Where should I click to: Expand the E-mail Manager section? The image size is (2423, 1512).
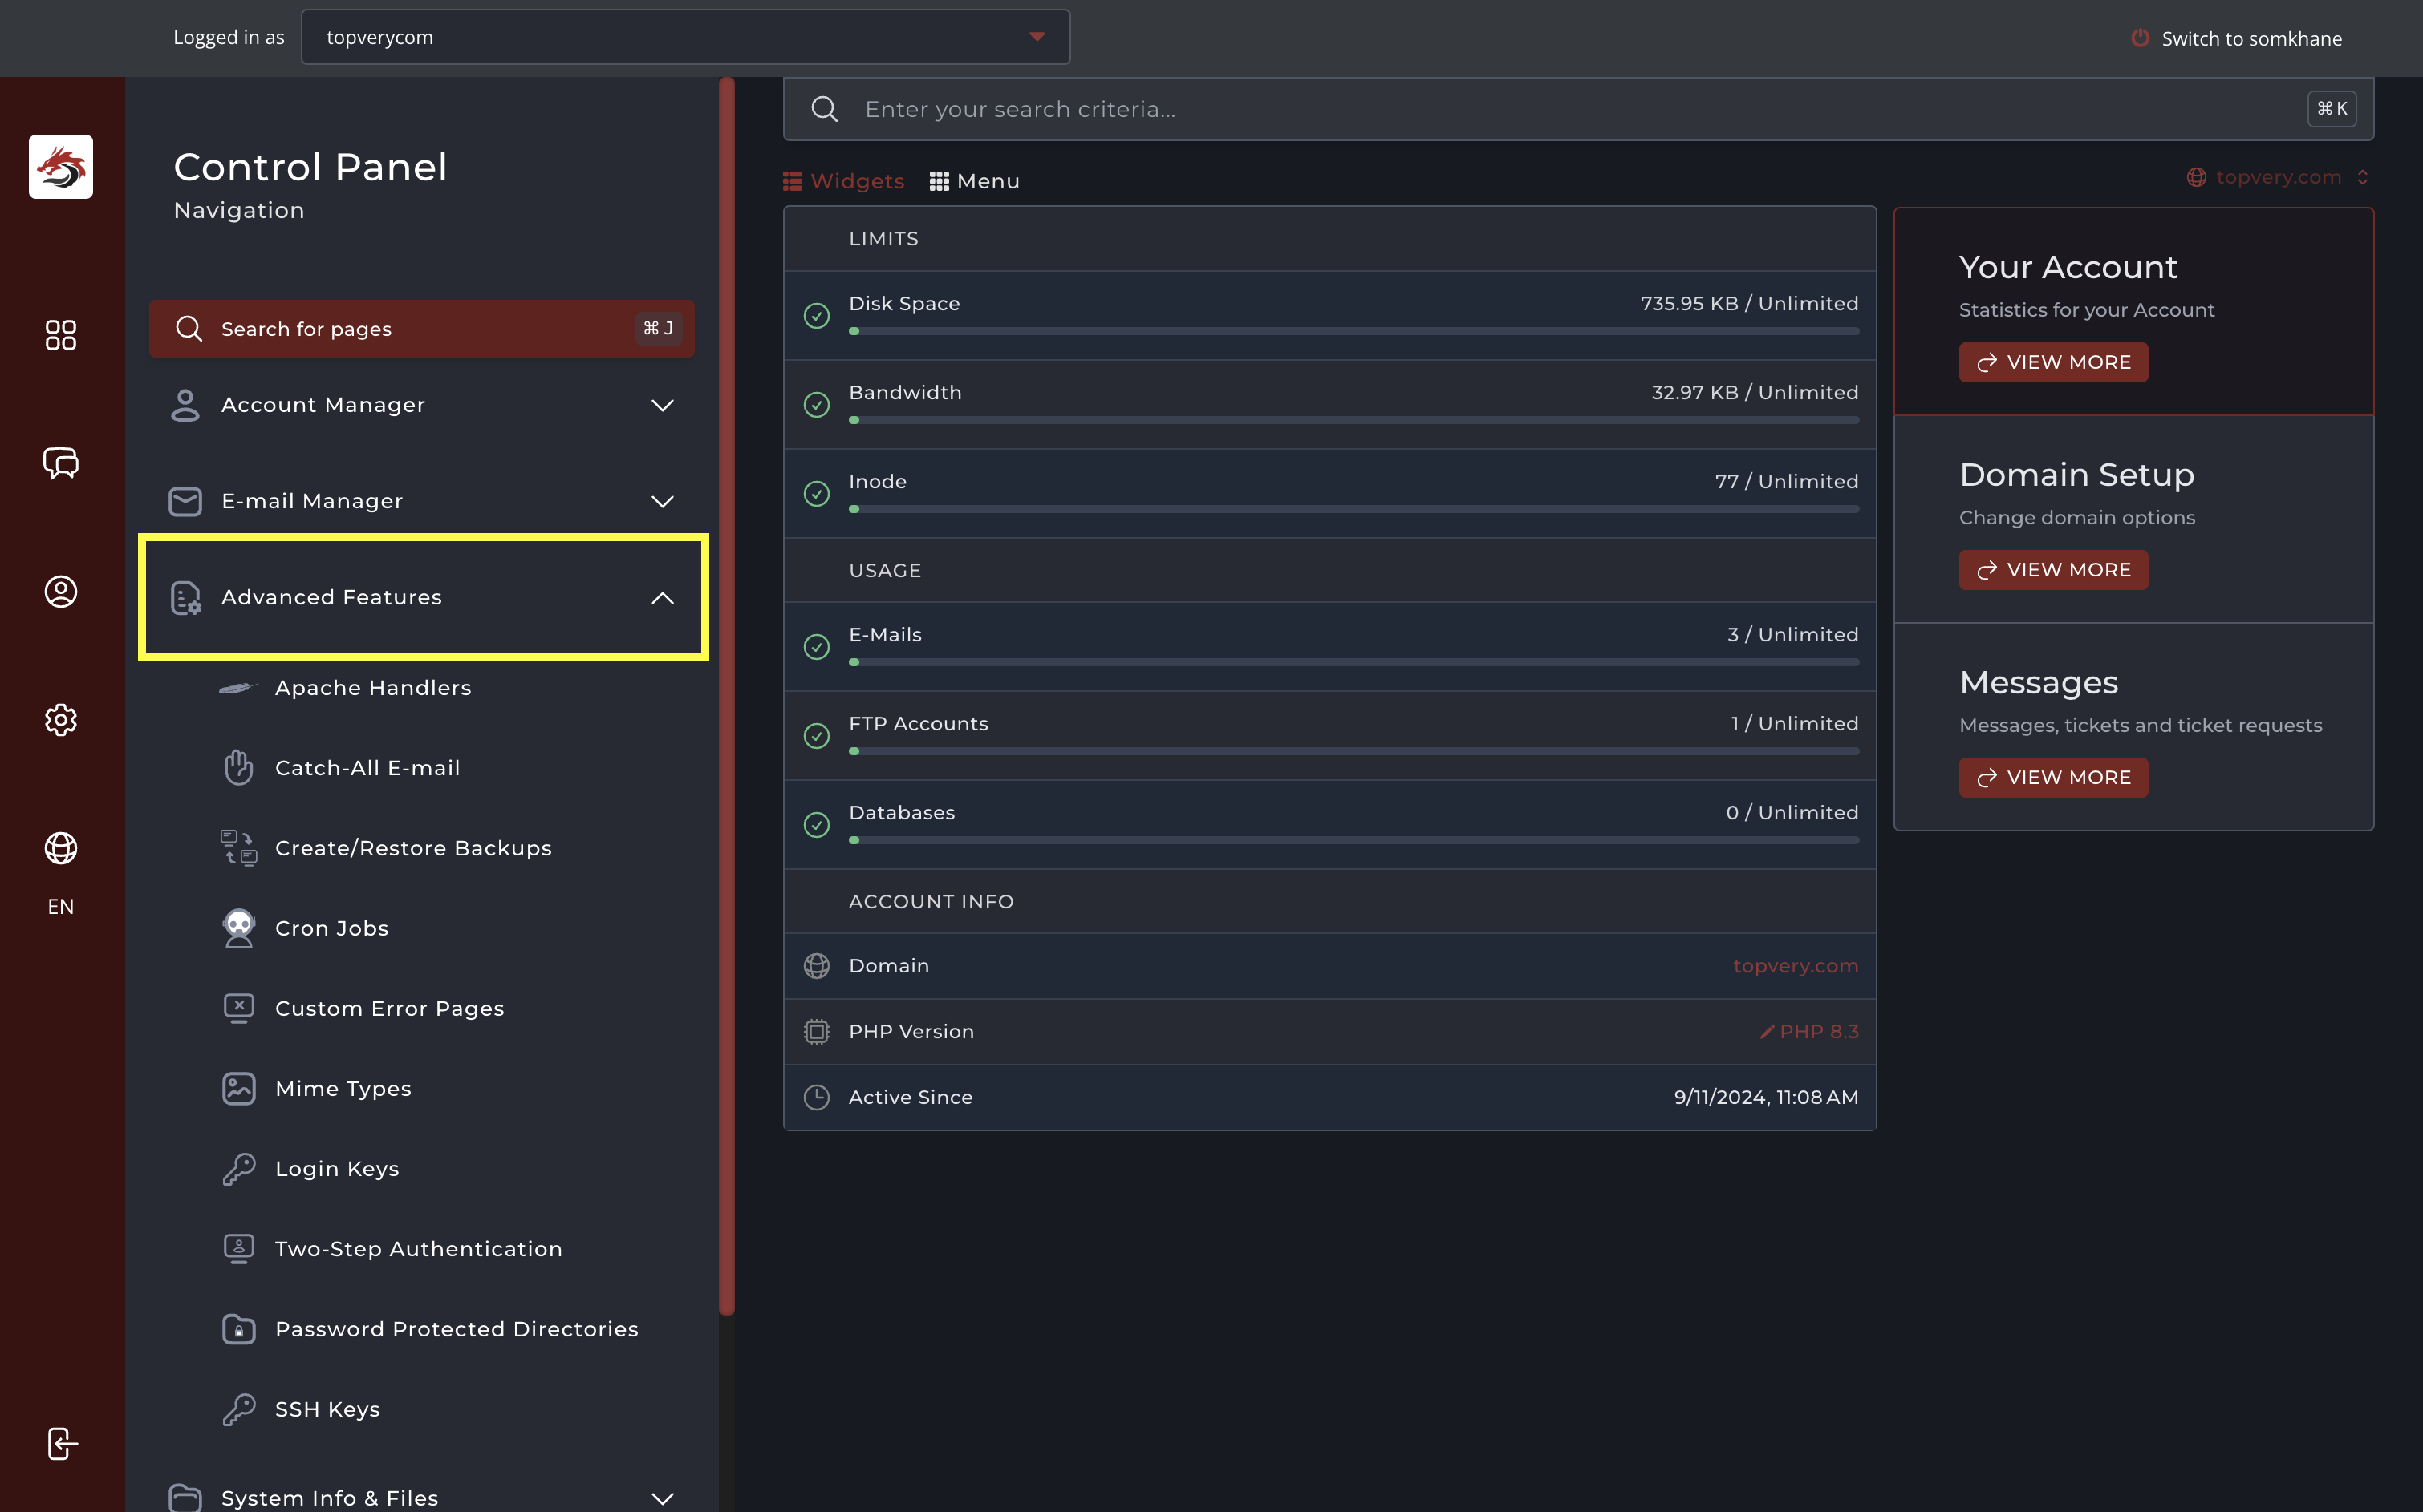click(x=662, y=501)
